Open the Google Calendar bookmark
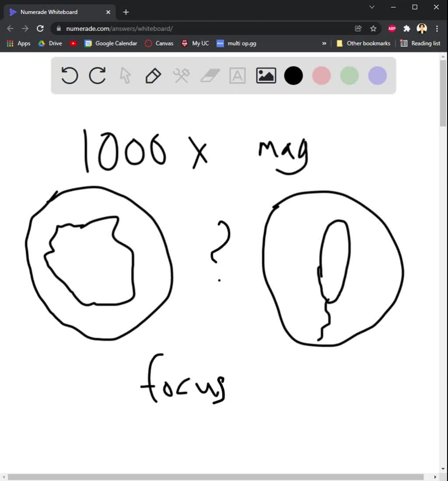Screen dimensions: 448x481 pyautogui.click(x=111, y=43)
